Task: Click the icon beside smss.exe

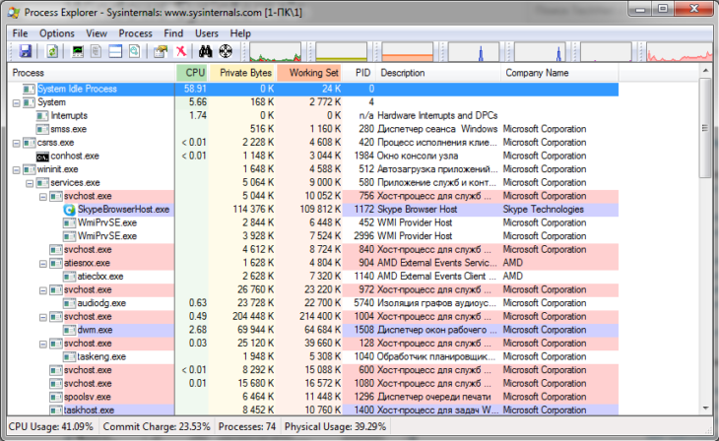Action: click(42, 129)
